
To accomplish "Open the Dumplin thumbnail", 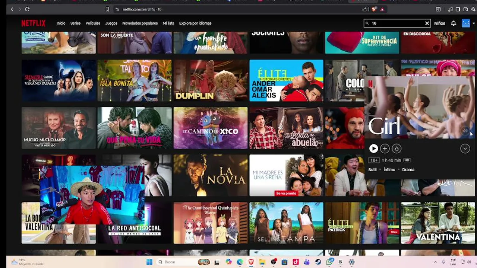I will tap(210, 80).
